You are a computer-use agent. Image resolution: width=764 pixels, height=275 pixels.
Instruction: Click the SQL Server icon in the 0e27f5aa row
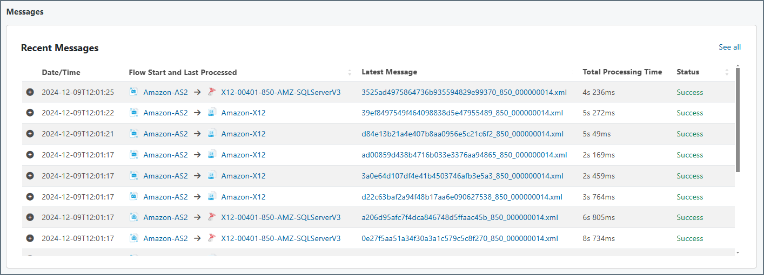coord(212,238)
